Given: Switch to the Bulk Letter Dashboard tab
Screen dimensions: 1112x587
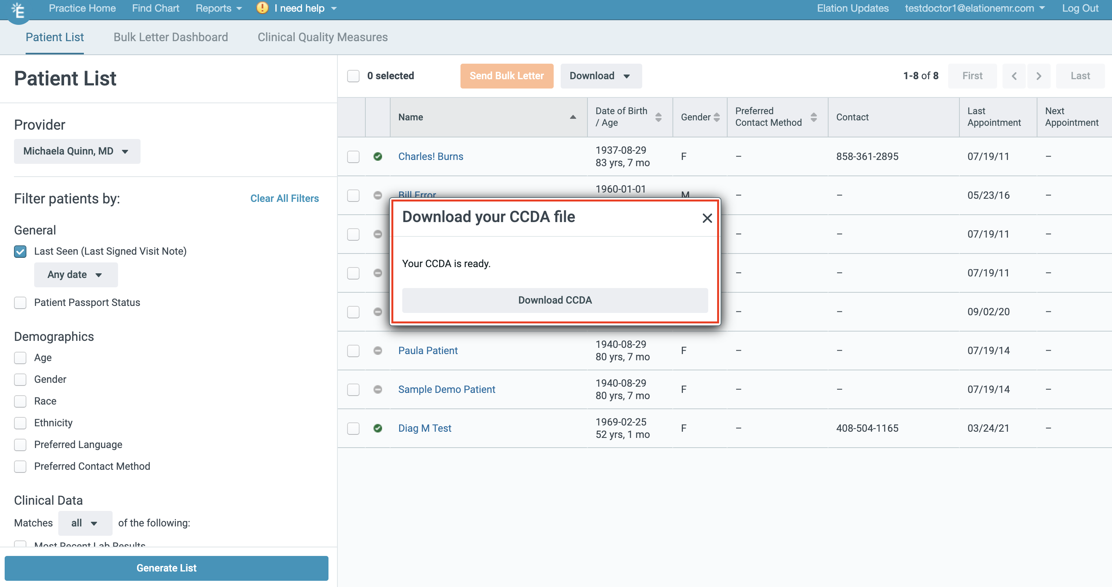Looking at the screenshot, I should (170, 37).
